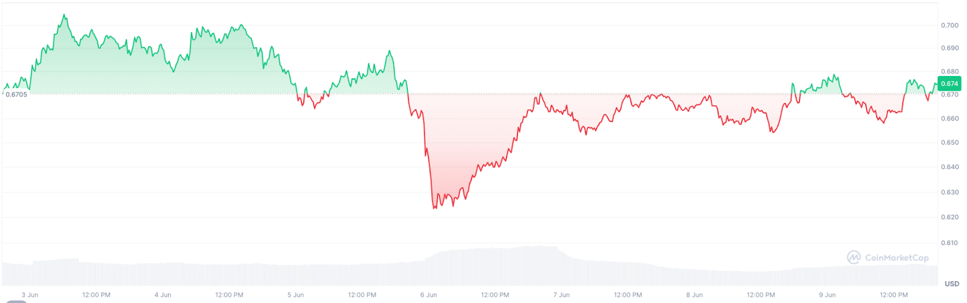The image size is (967, 303).
Task: Click the 0.660 price axis label
Action: (949, 119)
